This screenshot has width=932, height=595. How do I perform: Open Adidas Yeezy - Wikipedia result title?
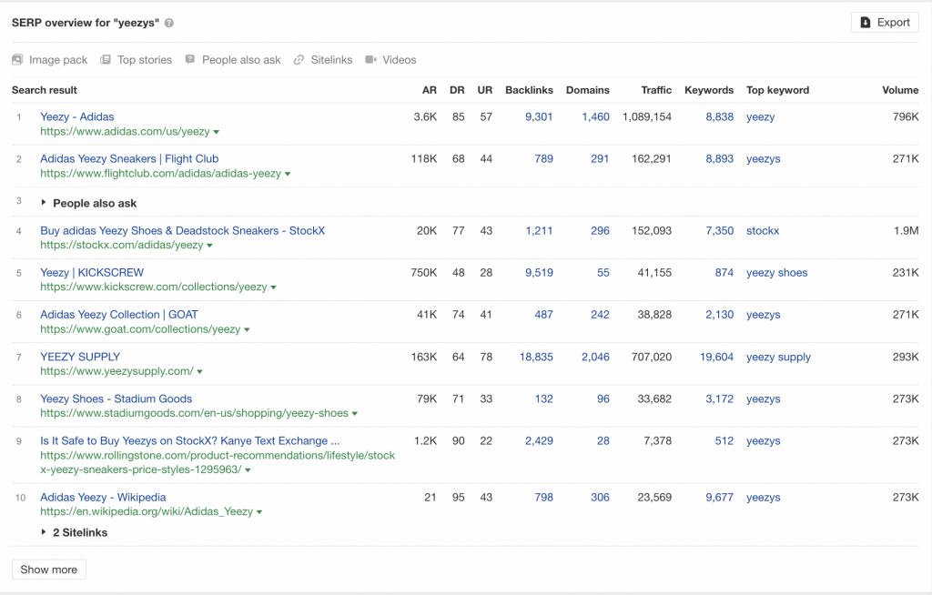click(104, 497)
